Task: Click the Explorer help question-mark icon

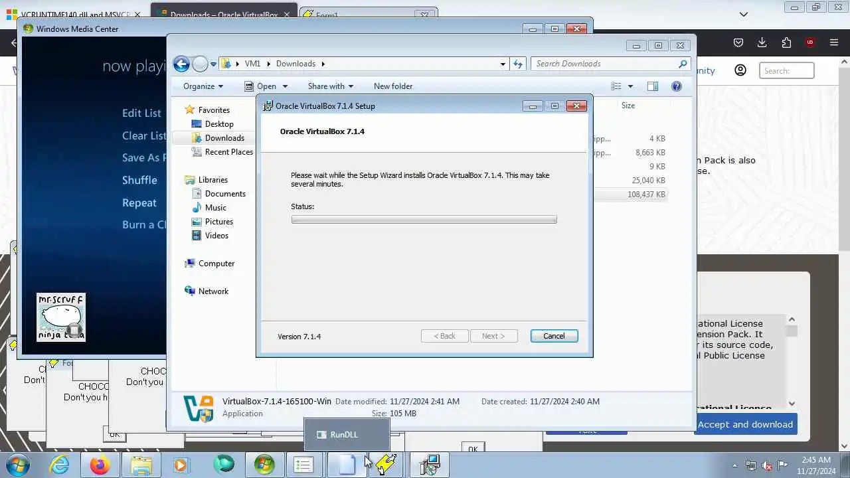Action: click(x=677, y=86)
